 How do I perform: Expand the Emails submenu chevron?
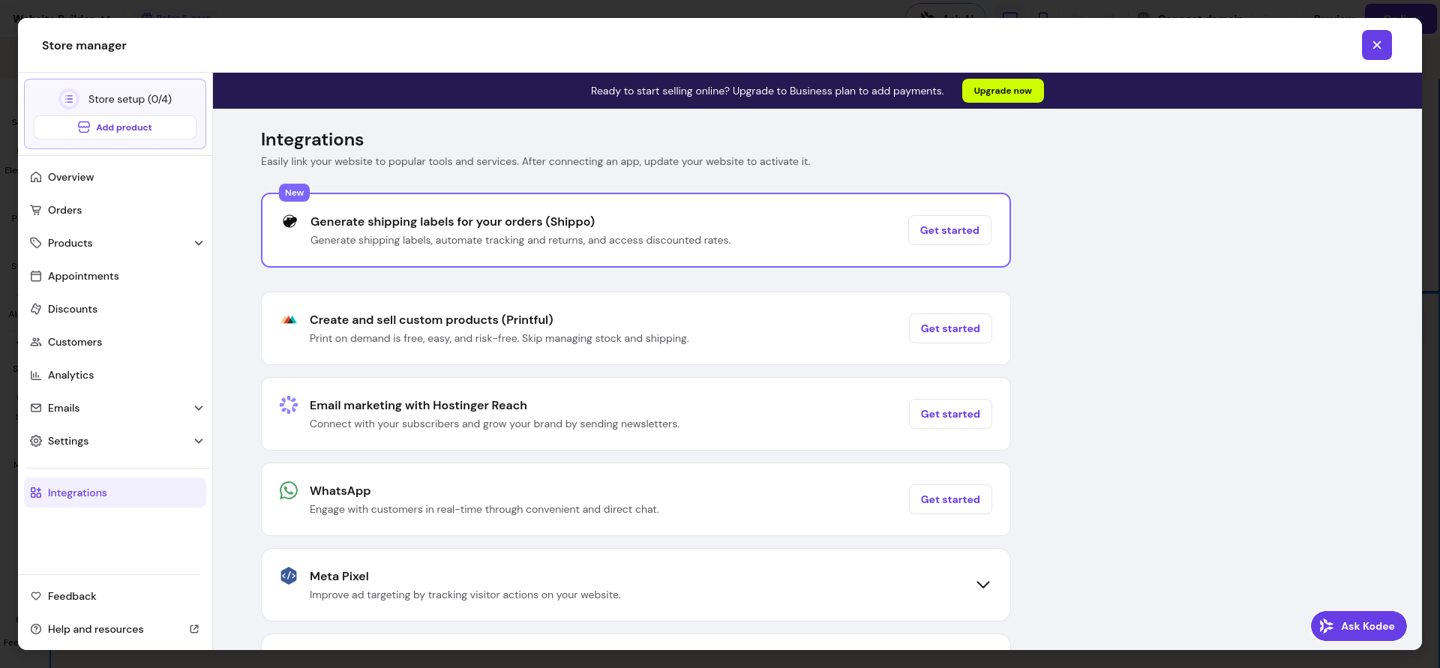click(x=199, y=408)
